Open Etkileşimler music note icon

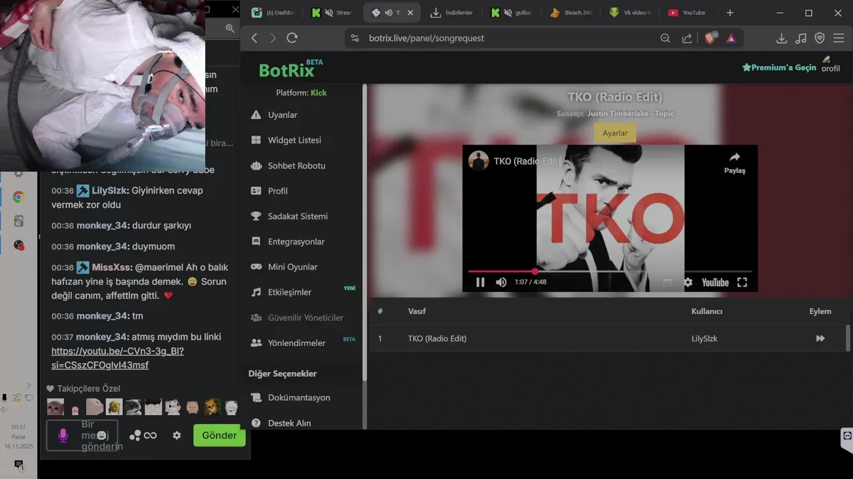(256, 292)
